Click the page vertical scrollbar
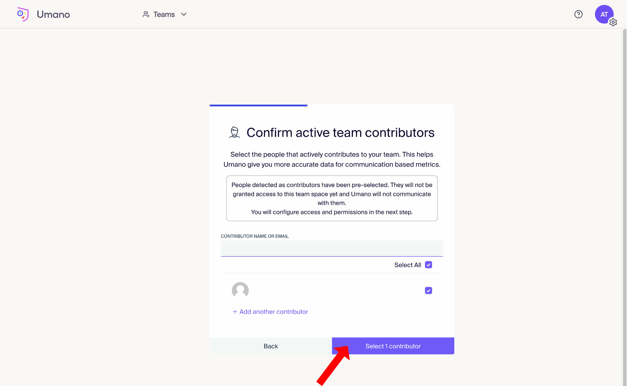627x386 pixels. (x=624, y=188)
